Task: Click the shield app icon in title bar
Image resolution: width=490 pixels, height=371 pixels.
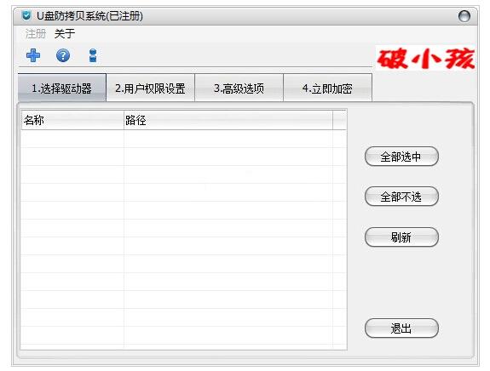Action: point(26,15)
